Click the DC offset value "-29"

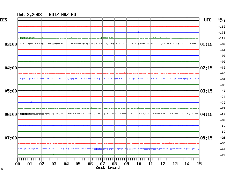[223, 155]
